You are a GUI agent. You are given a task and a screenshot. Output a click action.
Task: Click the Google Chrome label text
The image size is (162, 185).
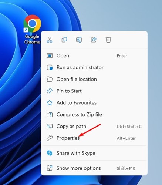32,39
